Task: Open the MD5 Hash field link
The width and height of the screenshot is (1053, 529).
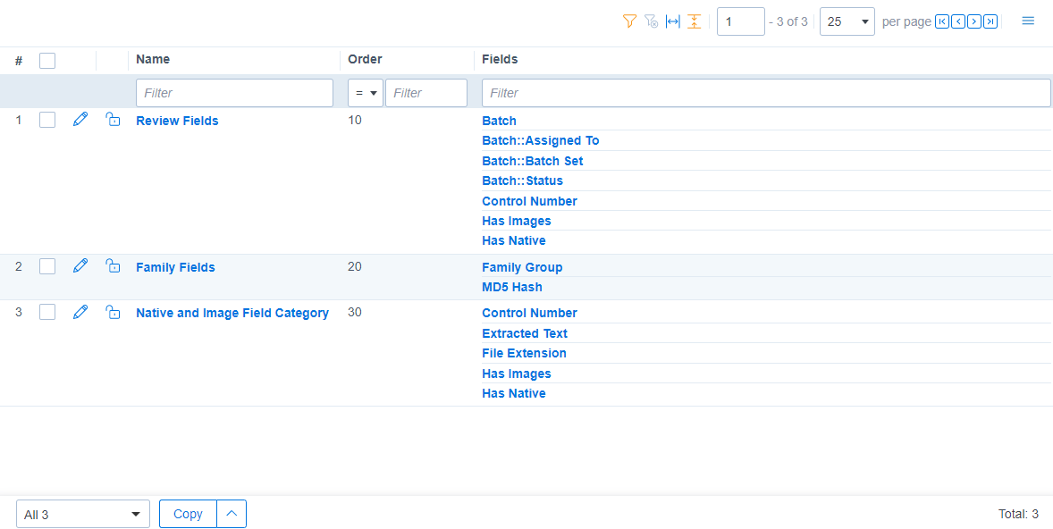Action: (x=511, y=287)
